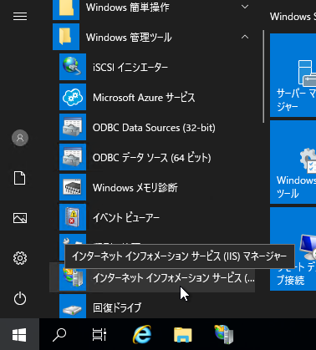This screenshot has width=316, height=350.
Task: Click the Power icon in Start sidebar
Action: [20, 298]
